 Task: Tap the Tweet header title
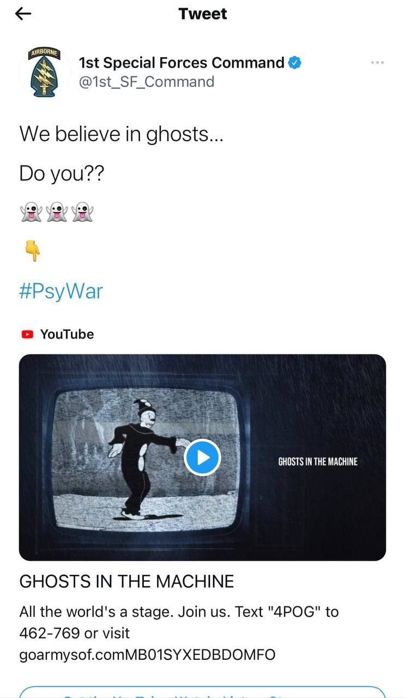[203, 14]
